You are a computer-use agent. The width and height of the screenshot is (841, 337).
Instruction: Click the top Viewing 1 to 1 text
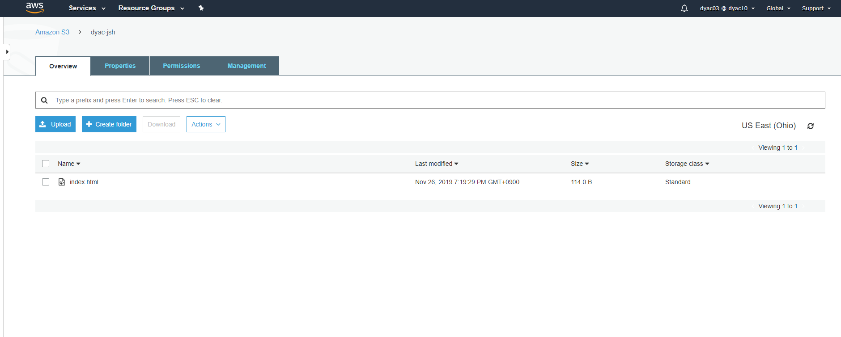tap(778, 147)
